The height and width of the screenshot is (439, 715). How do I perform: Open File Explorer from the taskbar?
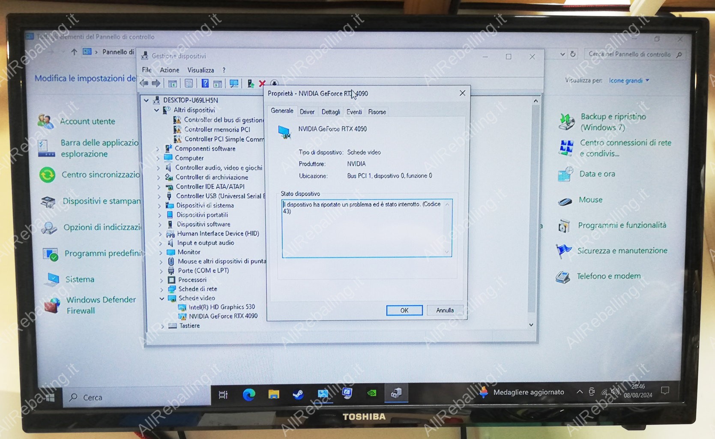[x=274, y=394]
